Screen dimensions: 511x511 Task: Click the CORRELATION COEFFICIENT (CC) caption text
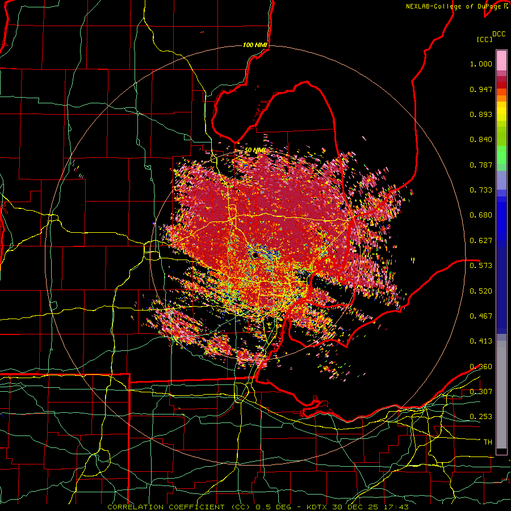[178, 507]
